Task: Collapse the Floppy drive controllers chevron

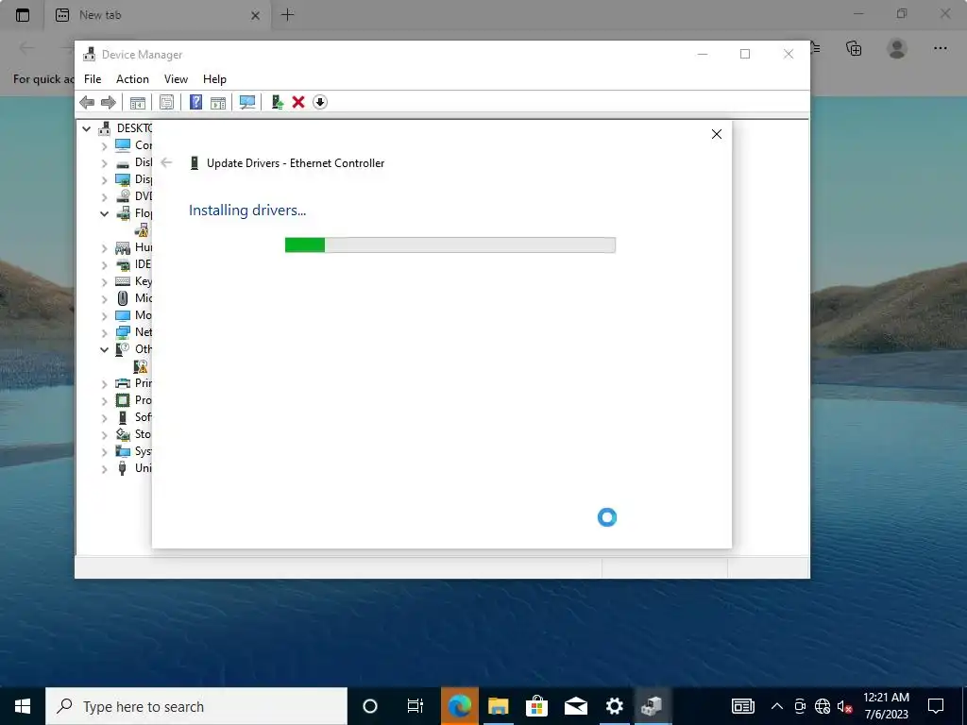Action: [104, 214]
